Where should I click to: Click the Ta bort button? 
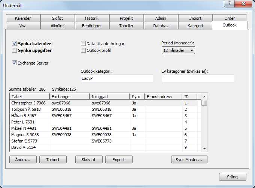point(53,160)
